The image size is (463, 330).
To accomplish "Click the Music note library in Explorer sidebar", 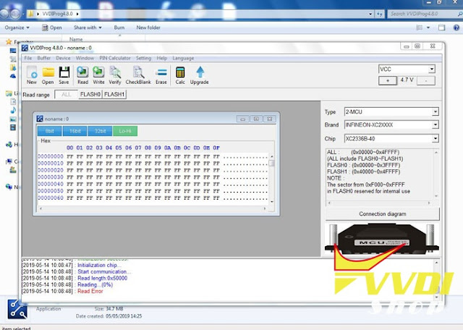I will 13,110.
